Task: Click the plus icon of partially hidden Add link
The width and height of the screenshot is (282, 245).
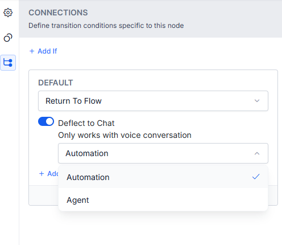Action: pos(42,174)
